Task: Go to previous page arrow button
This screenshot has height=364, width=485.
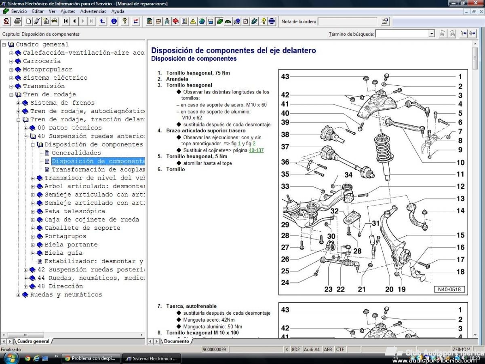Action: pos(74,21)
